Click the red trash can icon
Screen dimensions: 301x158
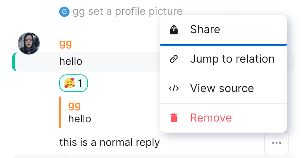[174, 118]
